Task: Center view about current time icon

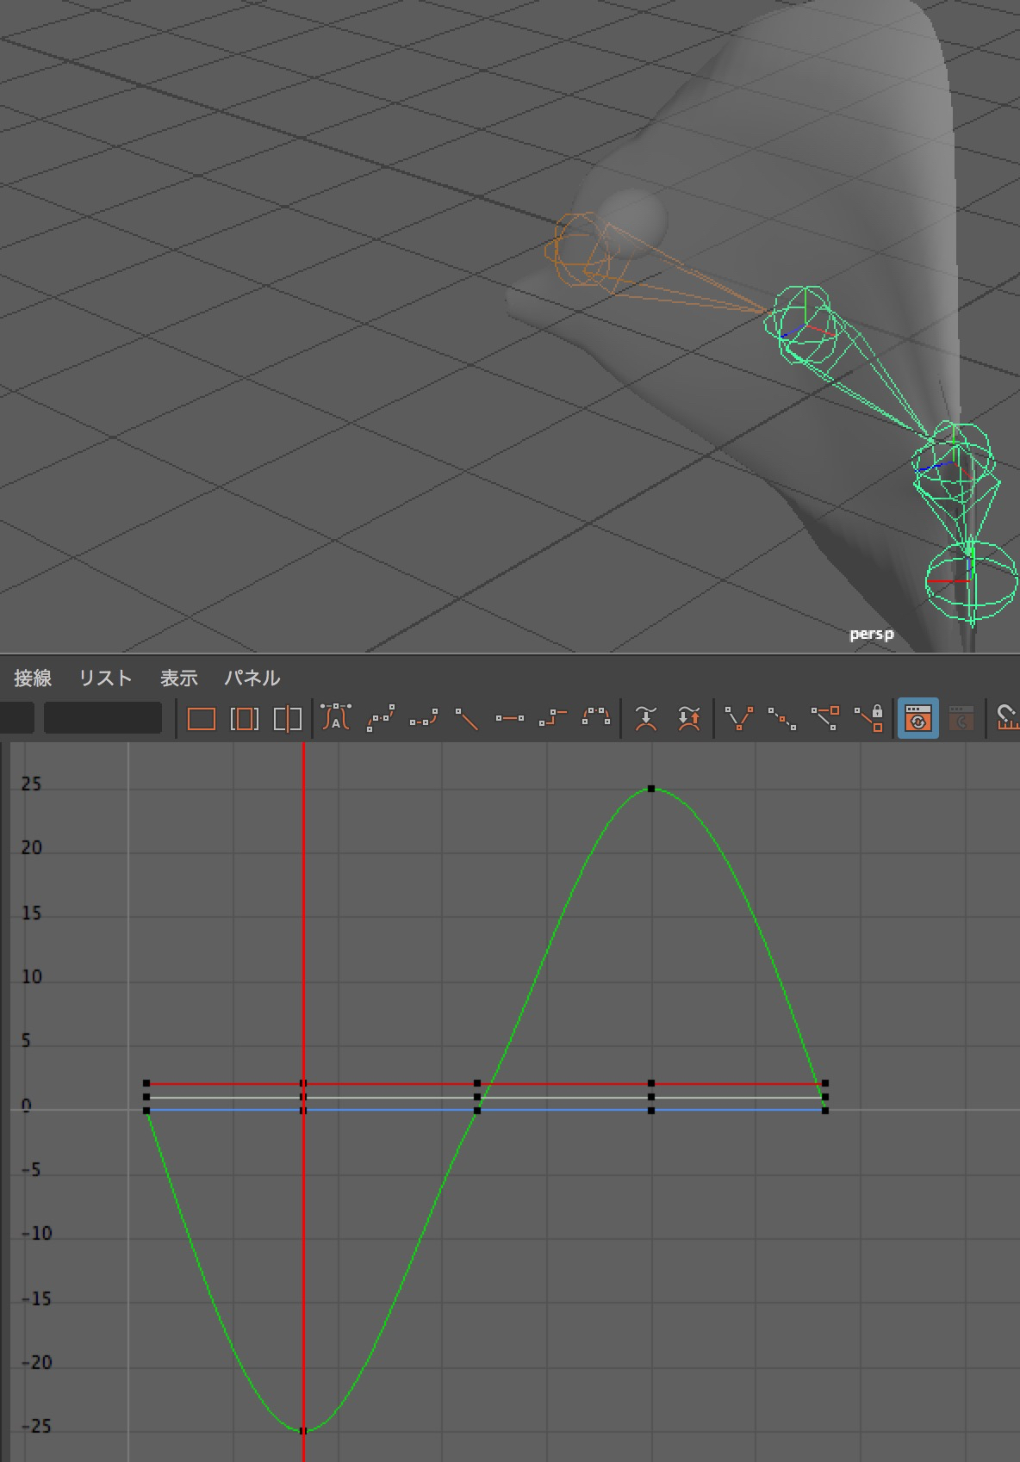Action: [287, 718]
